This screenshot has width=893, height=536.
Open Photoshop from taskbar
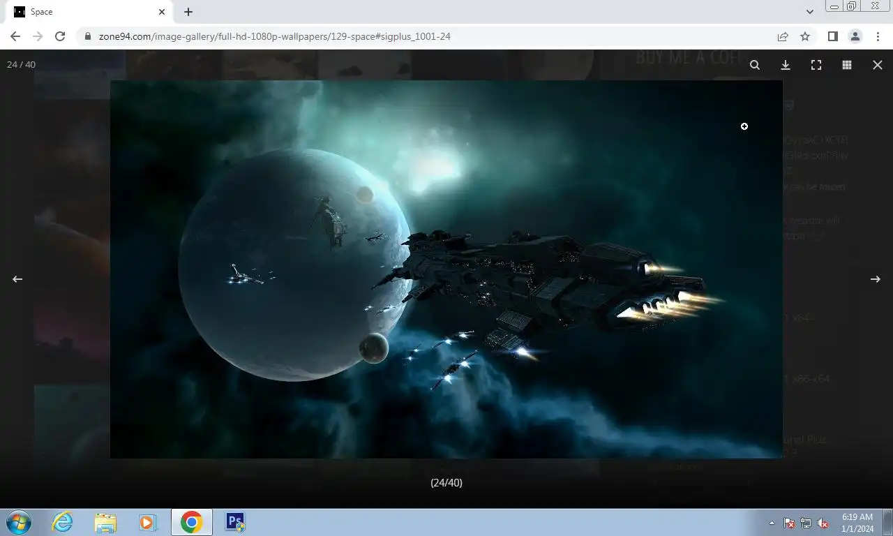[235, 522]
